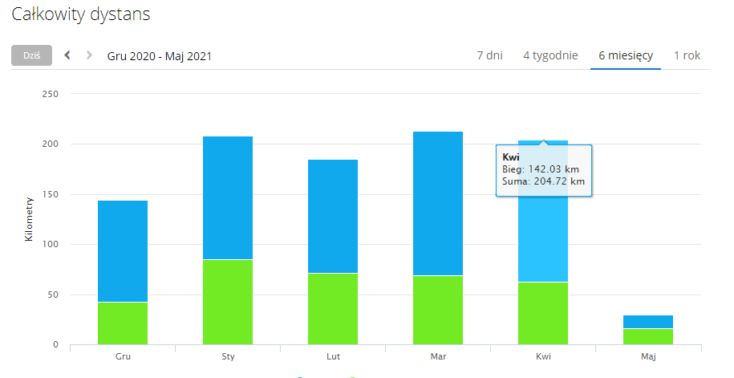734x378 pixels.
Task: Select the 4 tygodnie range tab
Action: pyautogui.click(x=550, y=55)
